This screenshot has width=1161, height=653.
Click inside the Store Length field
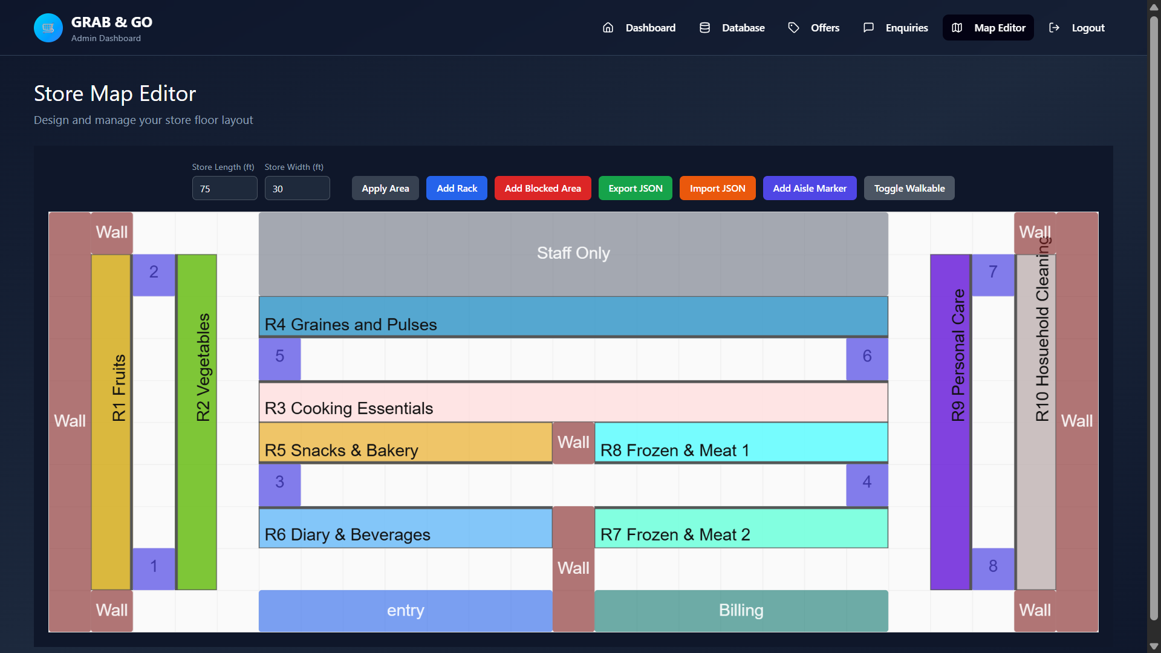tap(224, 188)
